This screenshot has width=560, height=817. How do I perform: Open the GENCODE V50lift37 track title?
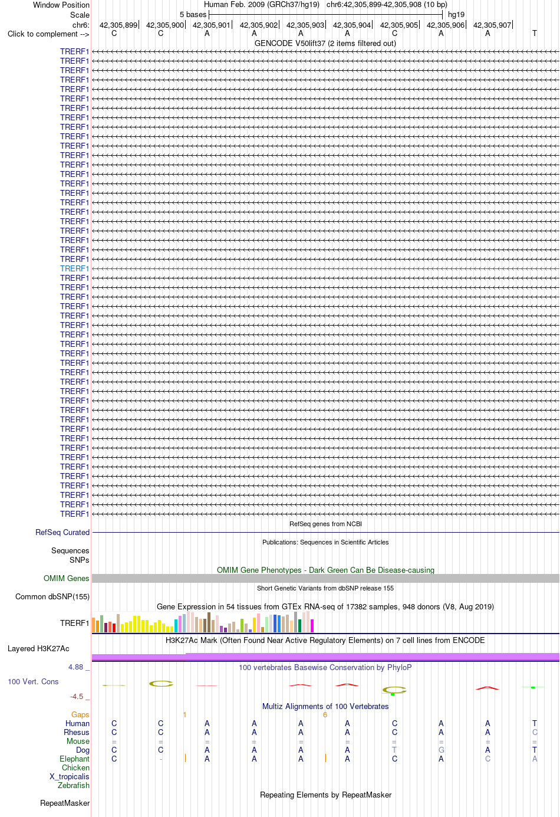tap(325, 43)
